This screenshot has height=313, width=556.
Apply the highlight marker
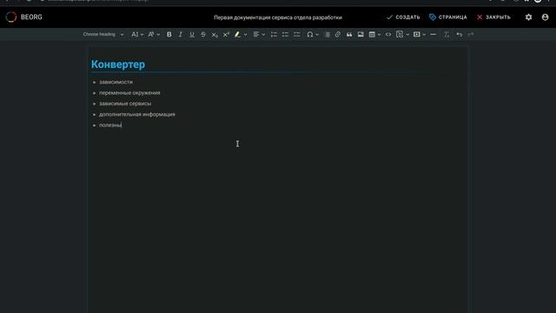coord(237,35)
